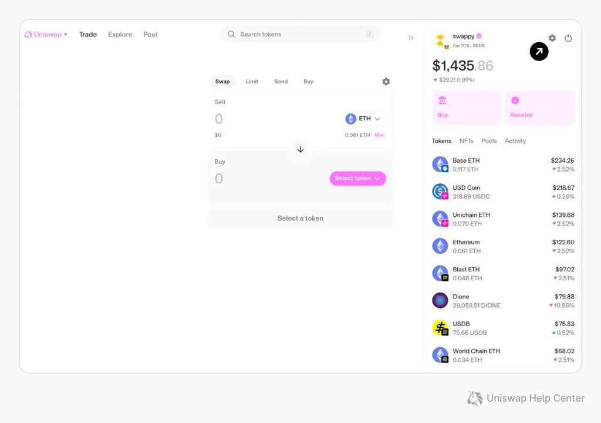Screen dimensions: 601x423
Task: Open the USD Coin token name
Action: pos(466,187)
